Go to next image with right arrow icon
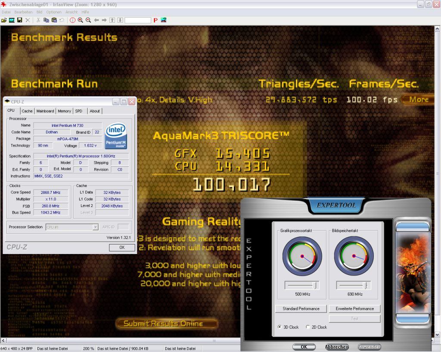 (x=104, y=20)
